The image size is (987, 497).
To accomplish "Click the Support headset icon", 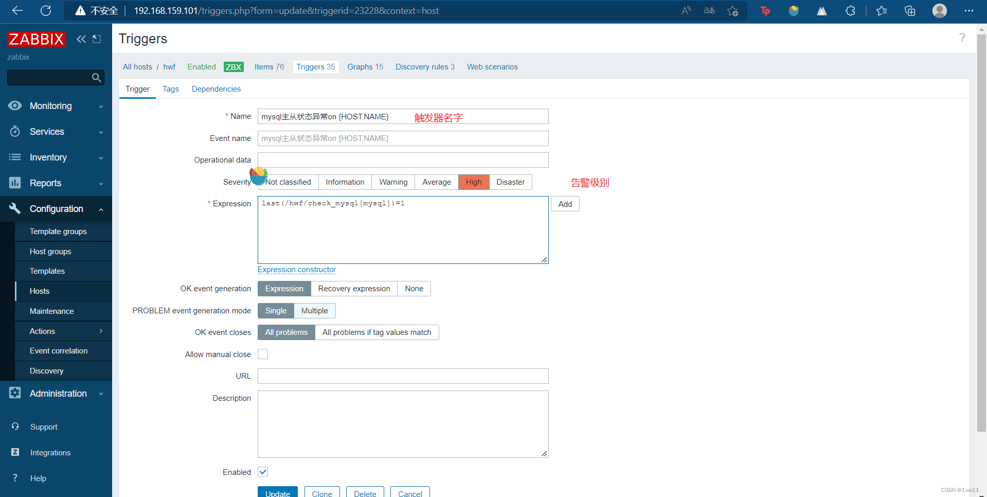I will 15,427.
